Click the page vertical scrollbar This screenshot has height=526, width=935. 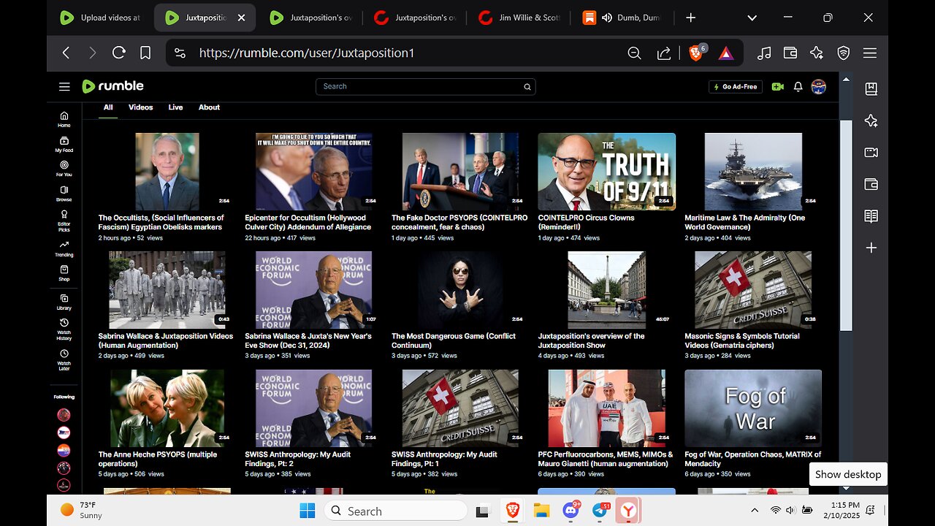click(x=846, y=226)
